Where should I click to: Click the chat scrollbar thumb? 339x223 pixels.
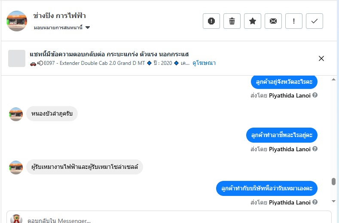(333, 182)
